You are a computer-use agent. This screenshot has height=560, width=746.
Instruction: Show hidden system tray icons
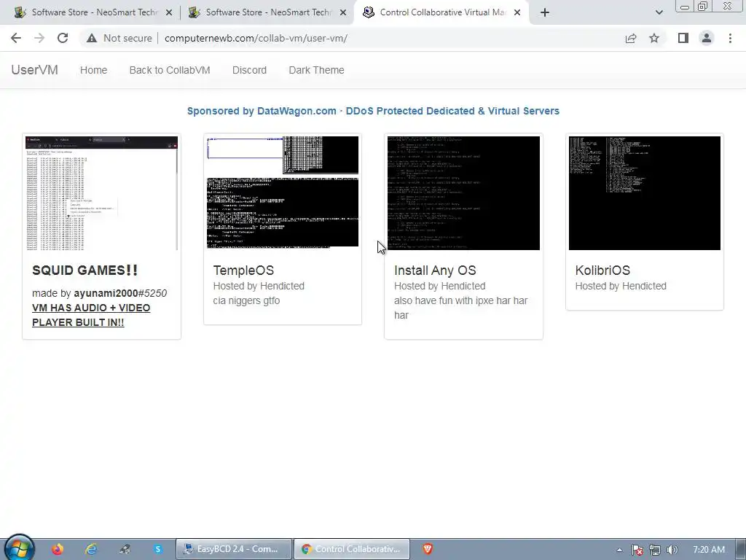tap(619, 550)
